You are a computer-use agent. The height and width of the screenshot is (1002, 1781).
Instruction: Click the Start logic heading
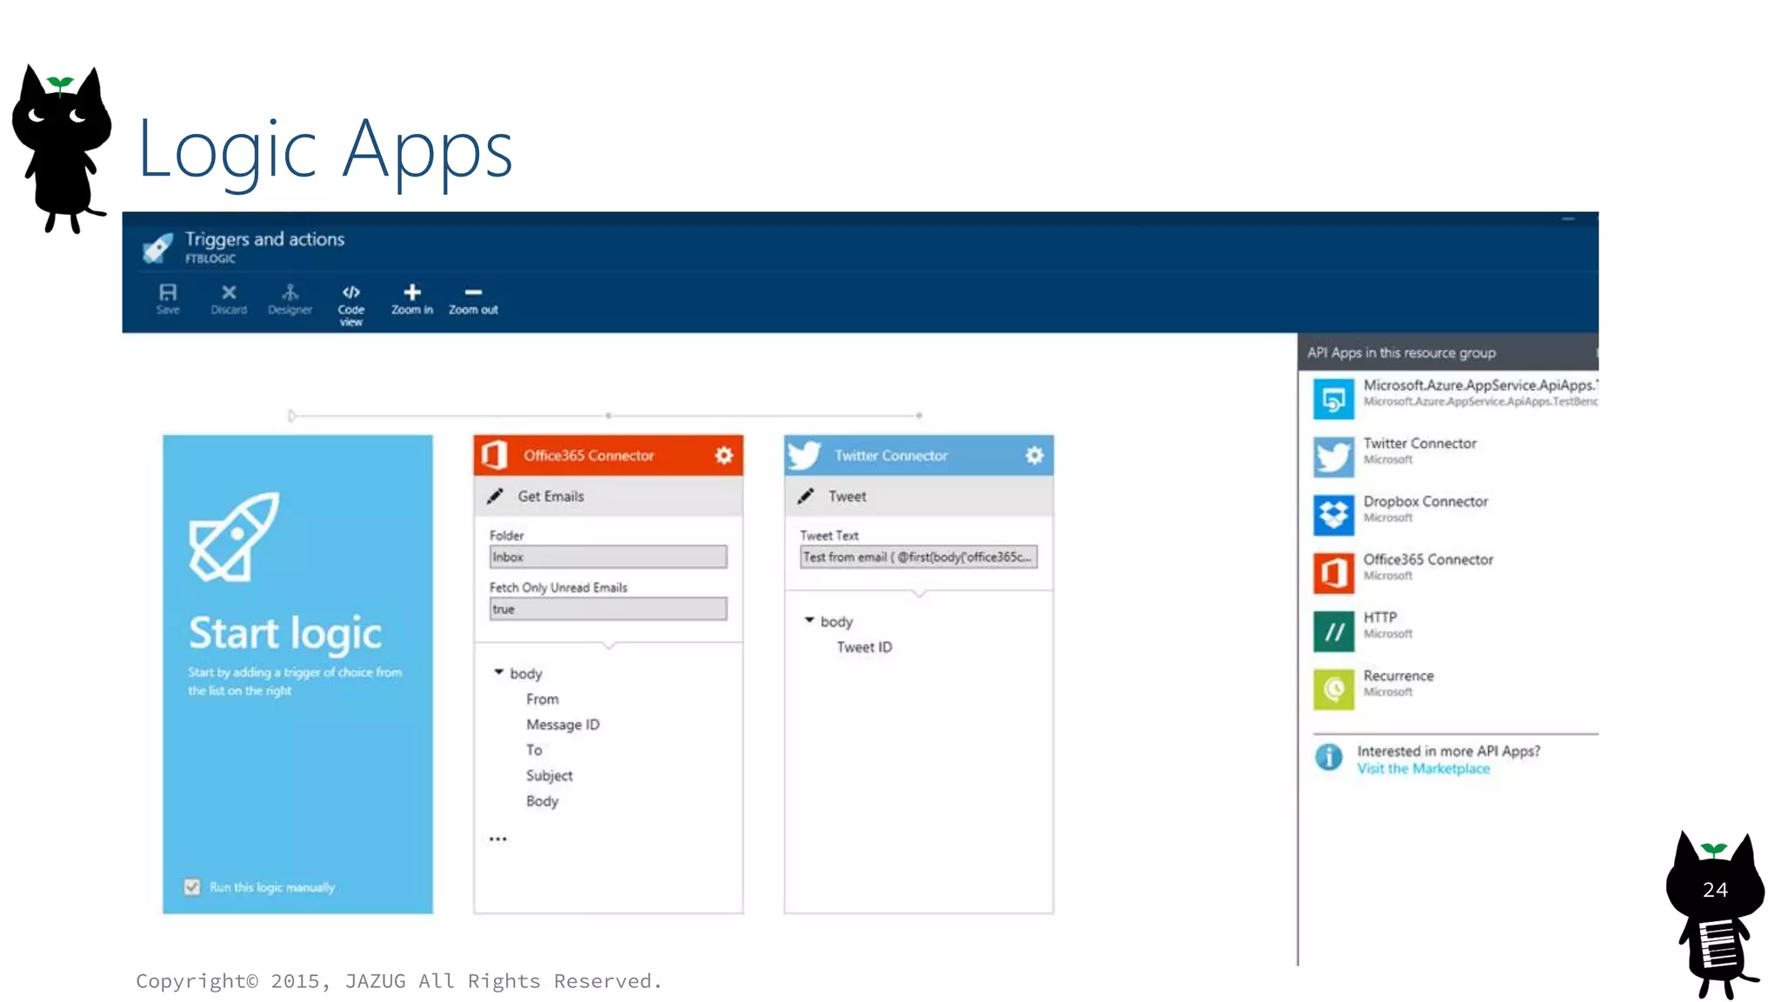tap(285, 634)
